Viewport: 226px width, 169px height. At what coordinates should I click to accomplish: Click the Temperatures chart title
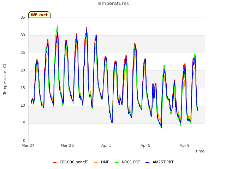click(113, 4)
